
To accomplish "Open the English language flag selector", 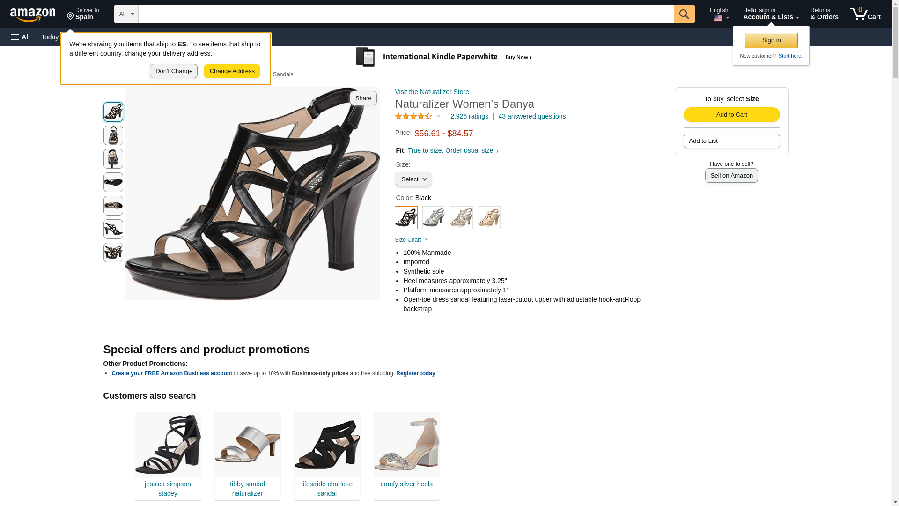I will click(x=719, y=14).
